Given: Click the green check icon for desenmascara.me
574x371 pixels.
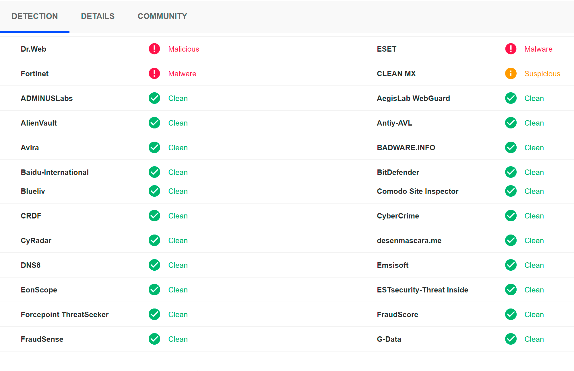Looking at the screenshot, I should (x=511, y=241).
